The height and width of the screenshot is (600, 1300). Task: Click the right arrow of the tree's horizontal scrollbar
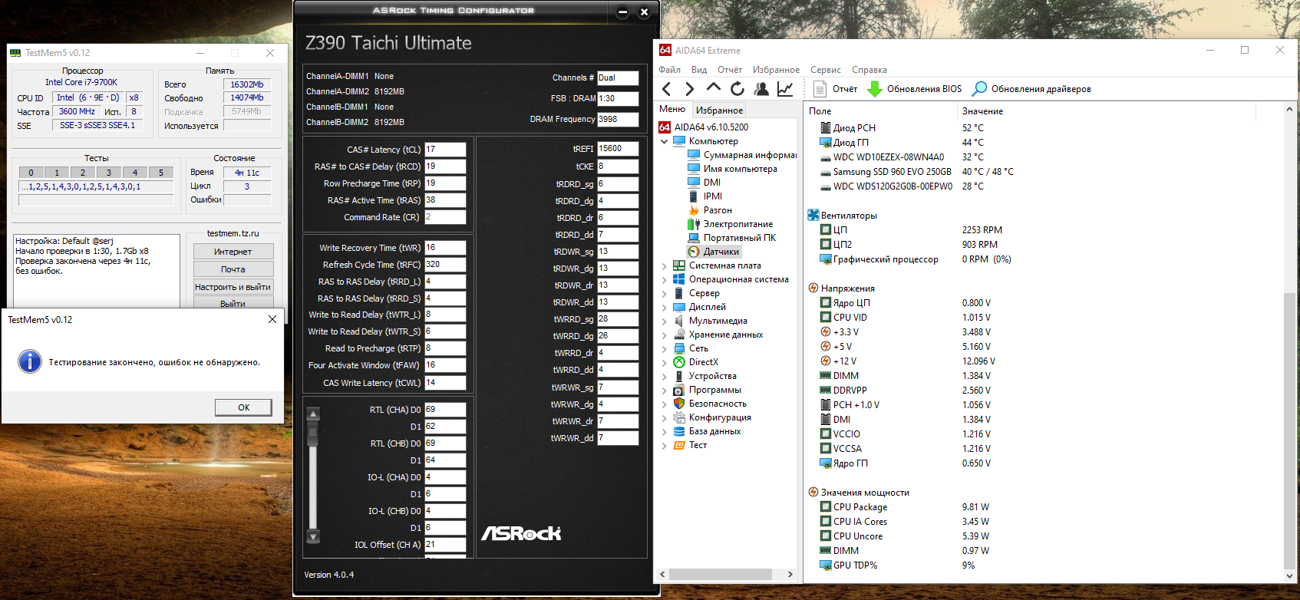[790, 574]
